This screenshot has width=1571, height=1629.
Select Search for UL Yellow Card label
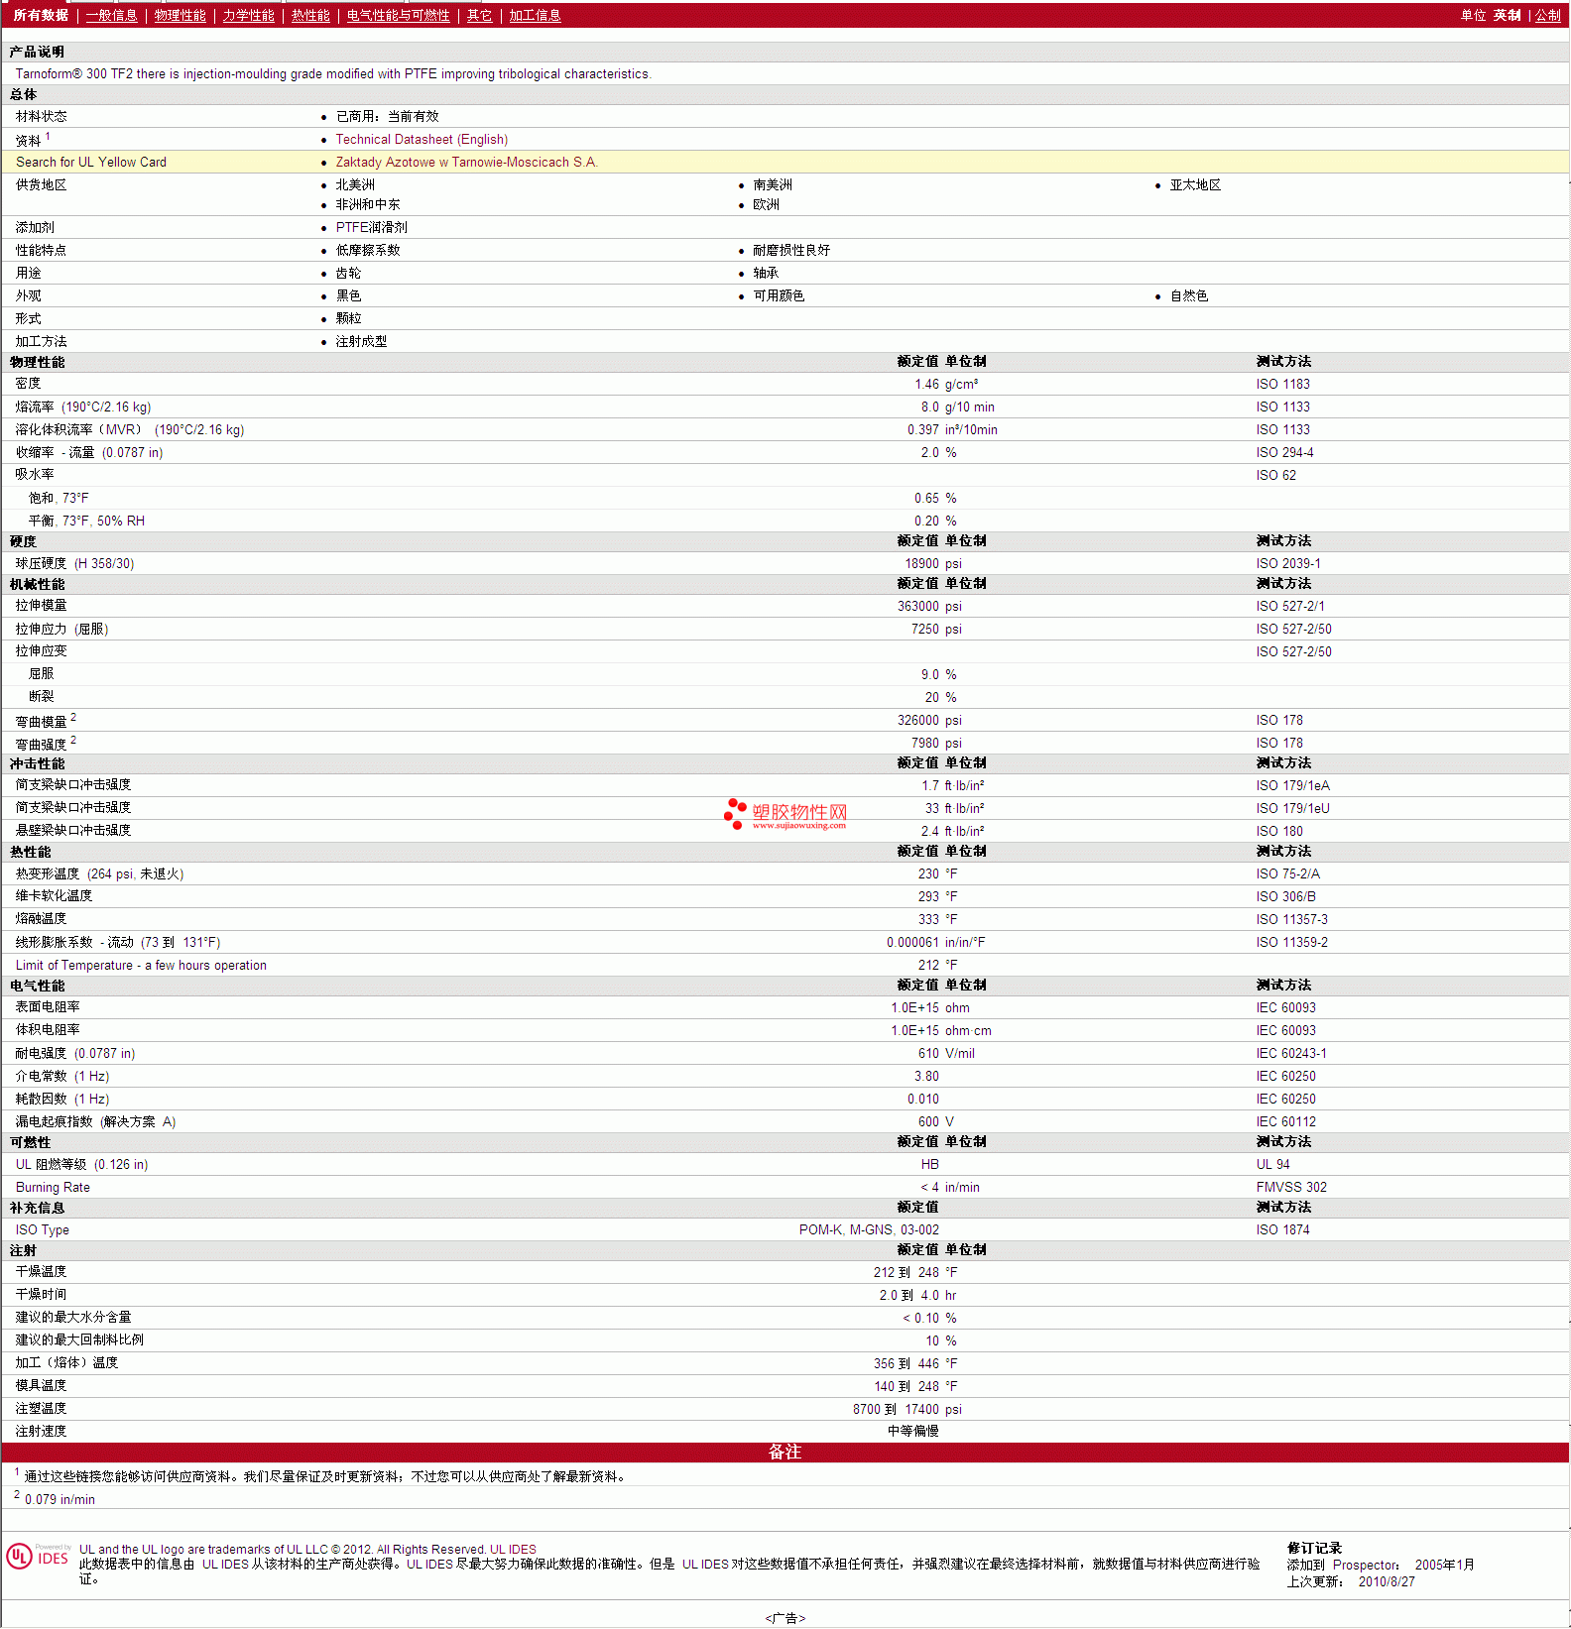tap(91, 163)
